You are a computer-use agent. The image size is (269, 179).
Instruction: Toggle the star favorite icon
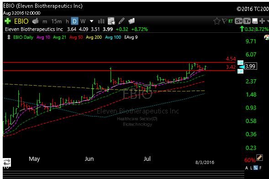(217, 21)
